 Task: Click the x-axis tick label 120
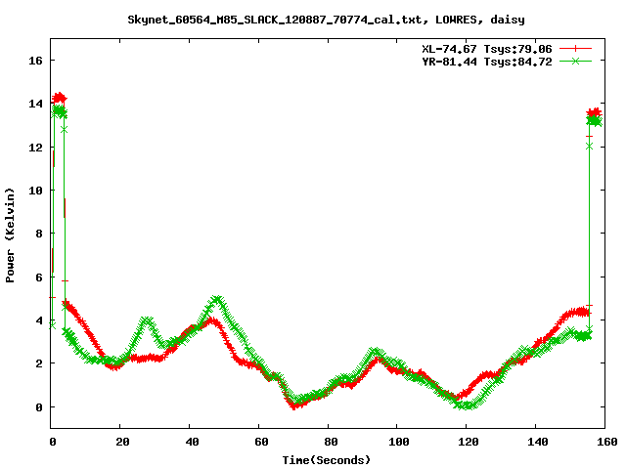coord(468,442)
